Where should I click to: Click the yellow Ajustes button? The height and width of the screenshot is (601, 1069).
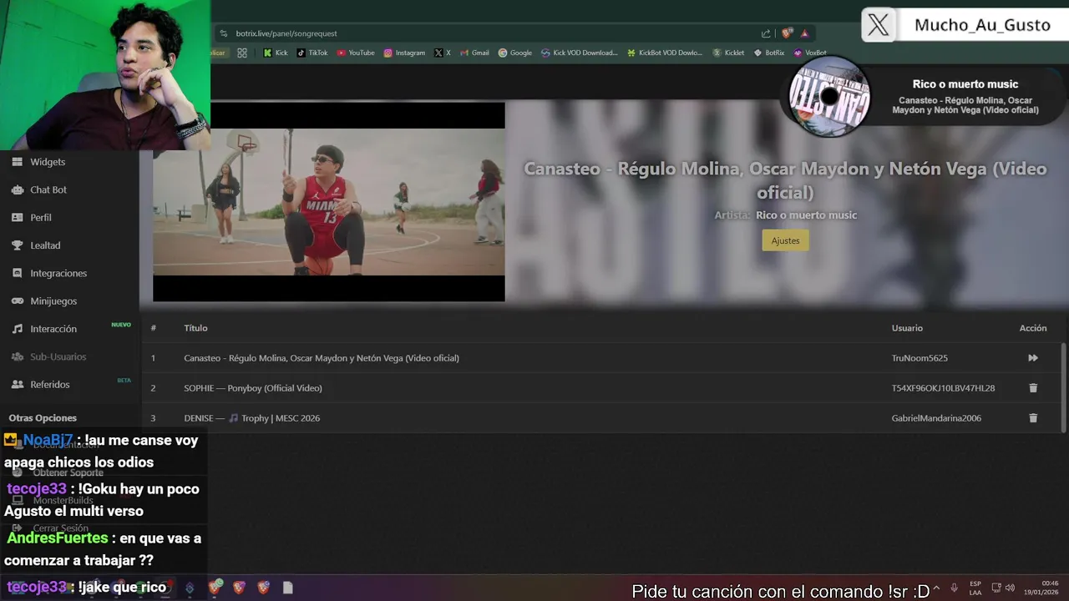click(785, 240)
